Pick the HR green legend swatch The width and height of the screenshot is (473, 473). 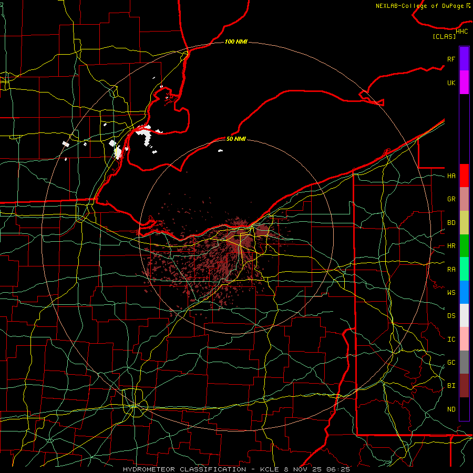point(464,245)
